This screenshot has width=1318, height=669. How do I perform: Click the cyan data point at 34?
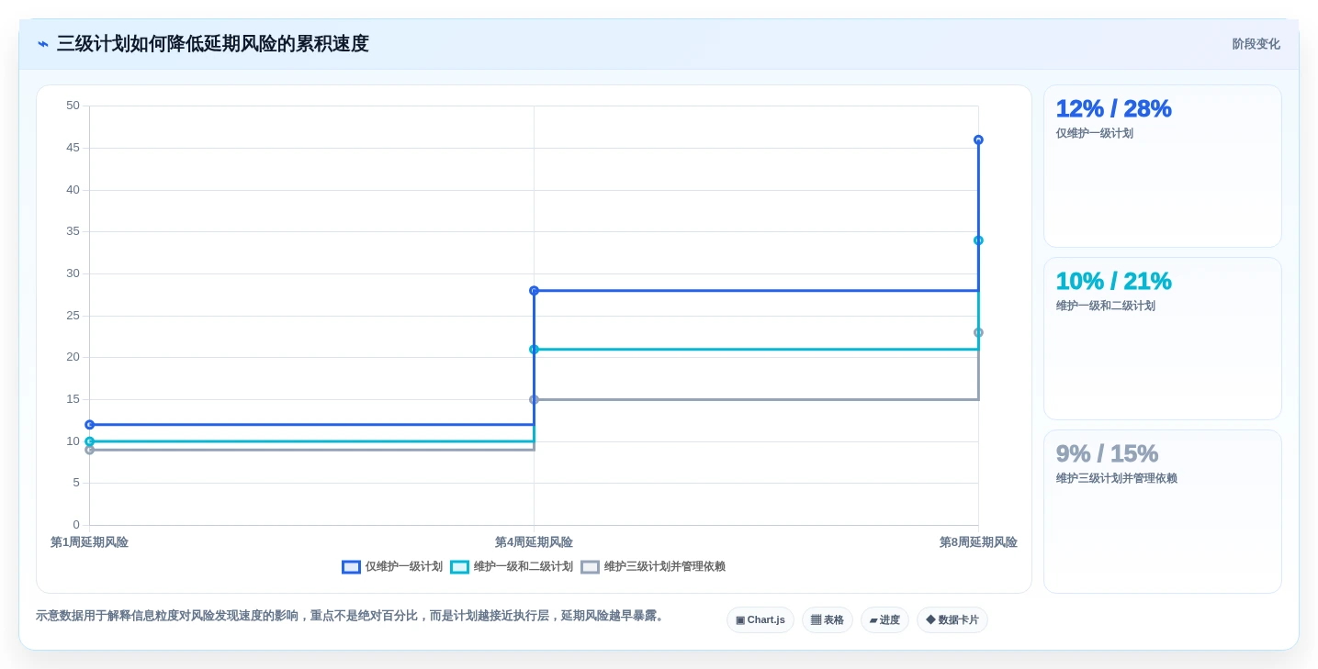(x=978, y=240)
